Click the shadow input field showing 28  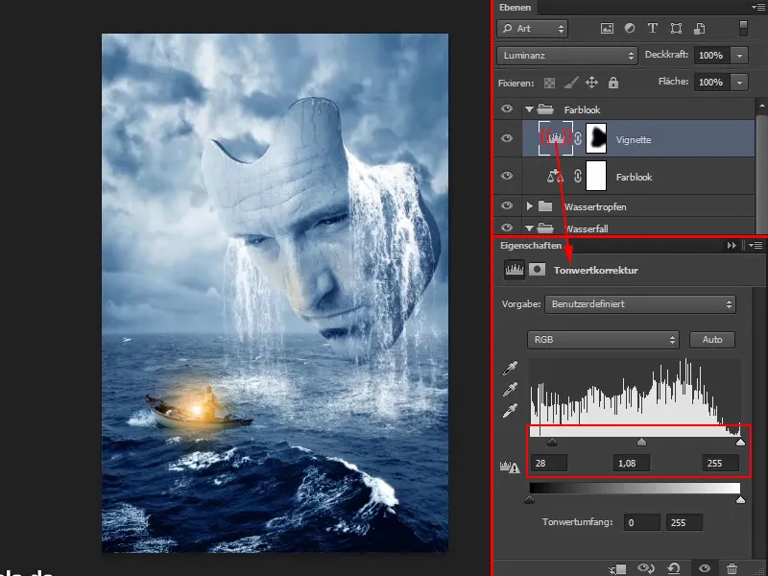549,463
